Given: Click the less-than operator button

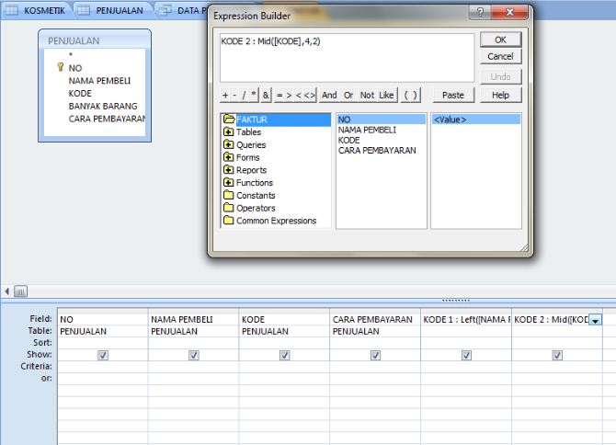Looking at the screenshot, I should (298, 95).
